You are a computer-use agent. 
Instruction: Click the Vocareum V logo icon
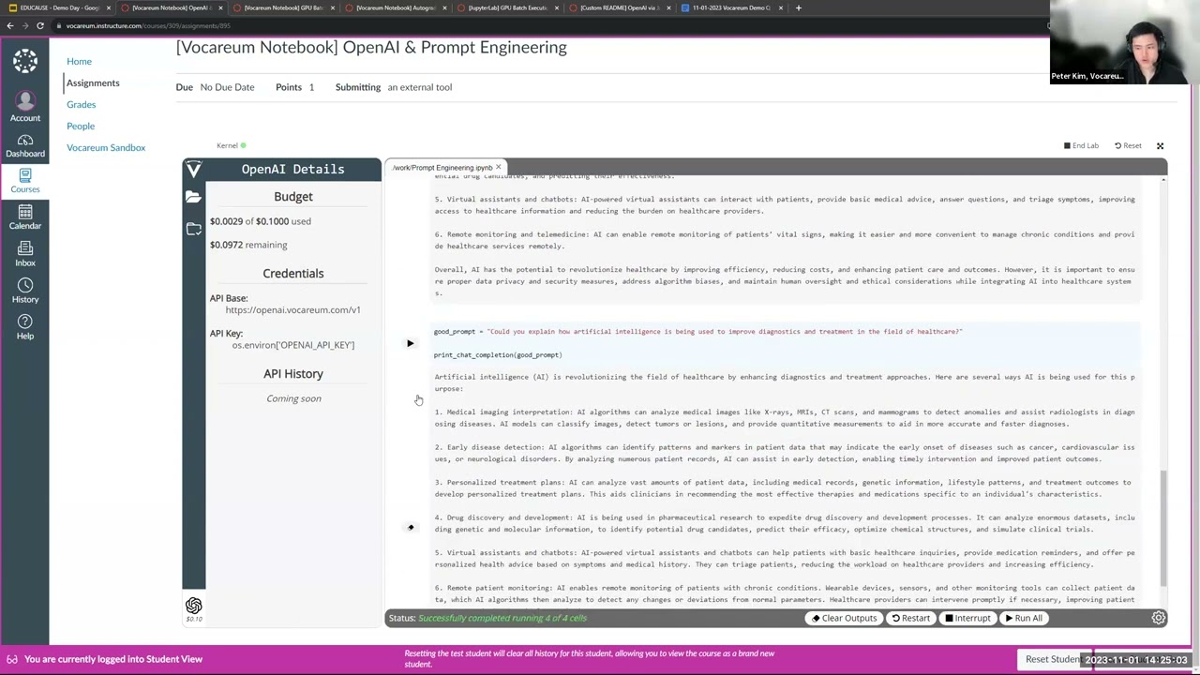pyautogui.click(x=193, y=169)
